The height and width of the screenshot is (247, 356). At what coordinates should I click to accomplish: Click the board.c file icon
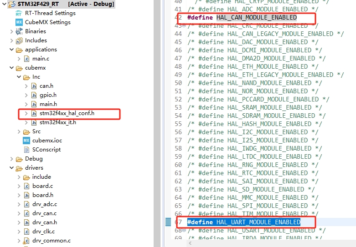(26, 186)
